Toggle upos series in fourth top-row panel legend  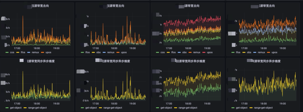tap(274, 52)
